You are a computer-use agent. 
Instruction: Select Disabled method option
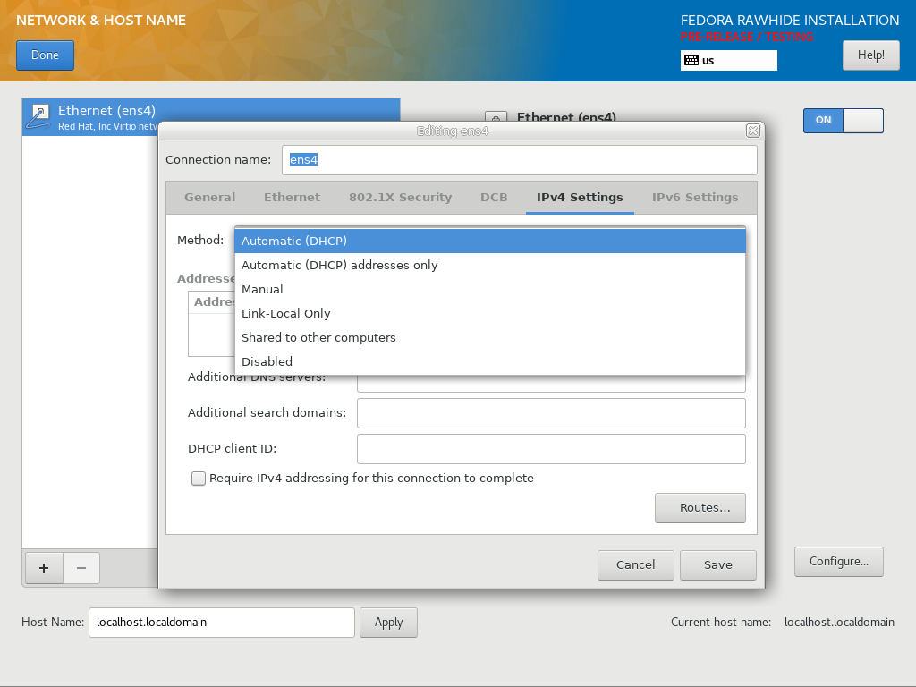490,361
